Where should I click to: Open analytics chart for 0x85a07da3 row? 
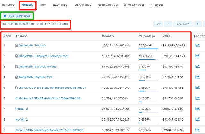tap(197, 130)
